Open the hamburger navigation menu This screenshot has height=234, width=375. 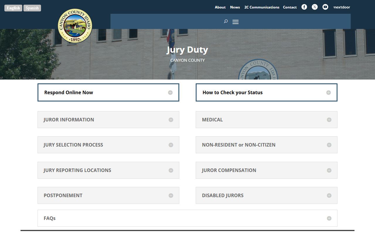pyautogui.click(x=236, y=22)
